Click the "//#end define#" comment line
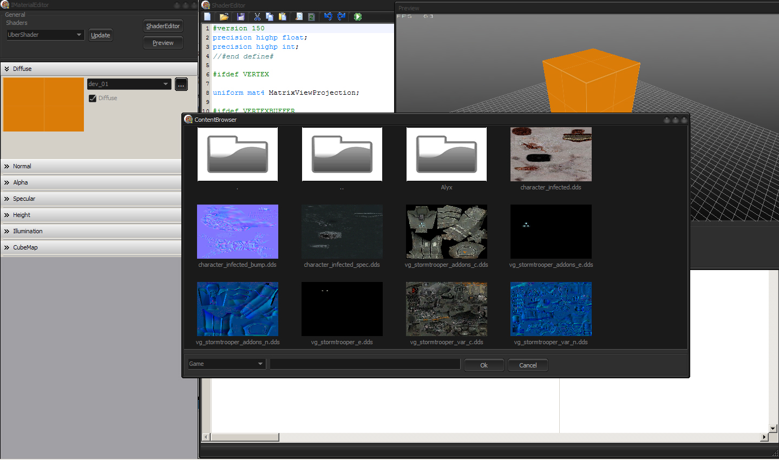779x460 pixels. coord(243,56)
